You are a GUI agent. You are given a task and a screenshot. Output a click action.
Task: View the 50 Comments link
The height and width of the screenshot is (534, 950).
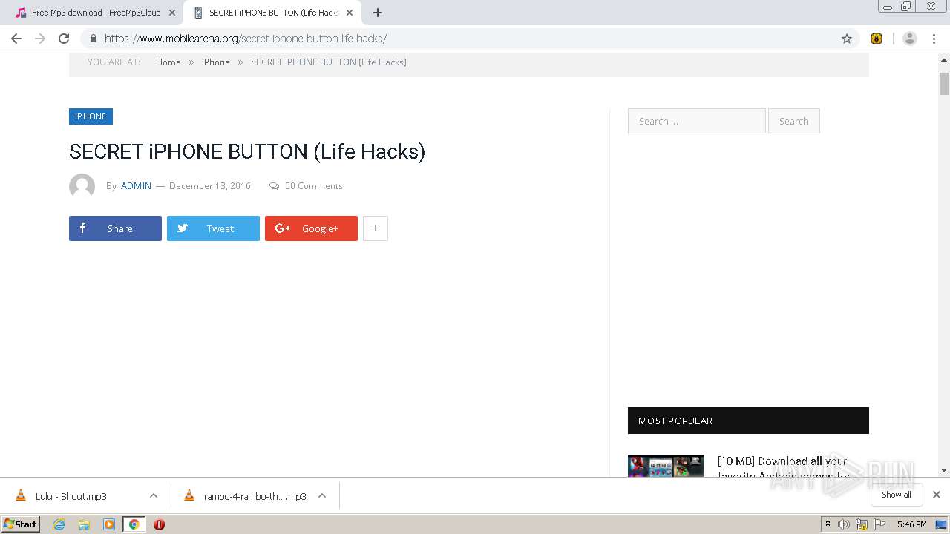point(314,186)
